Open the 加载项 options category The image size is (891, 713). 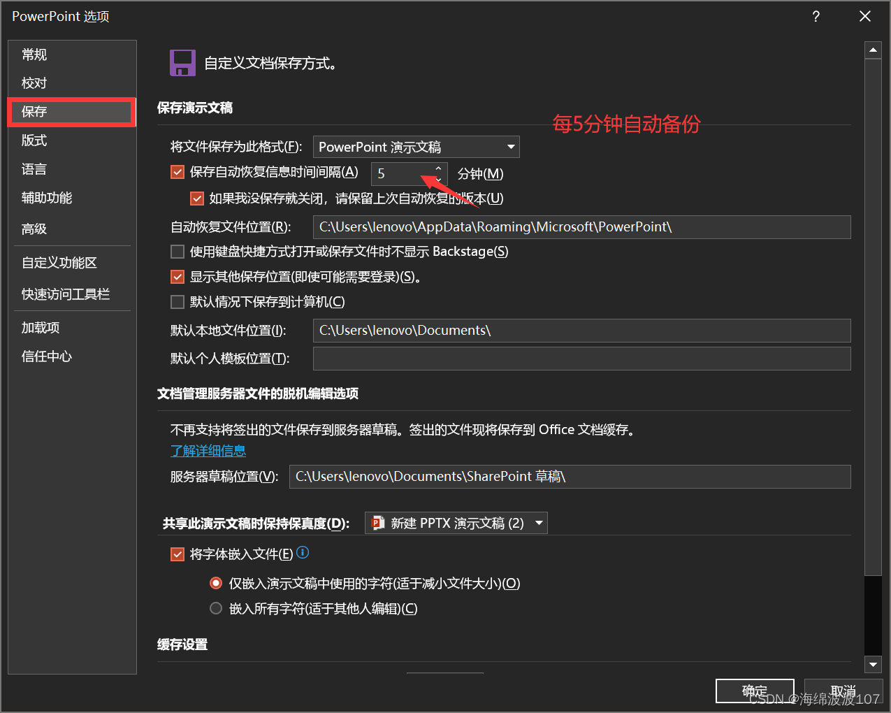(73, 328)
